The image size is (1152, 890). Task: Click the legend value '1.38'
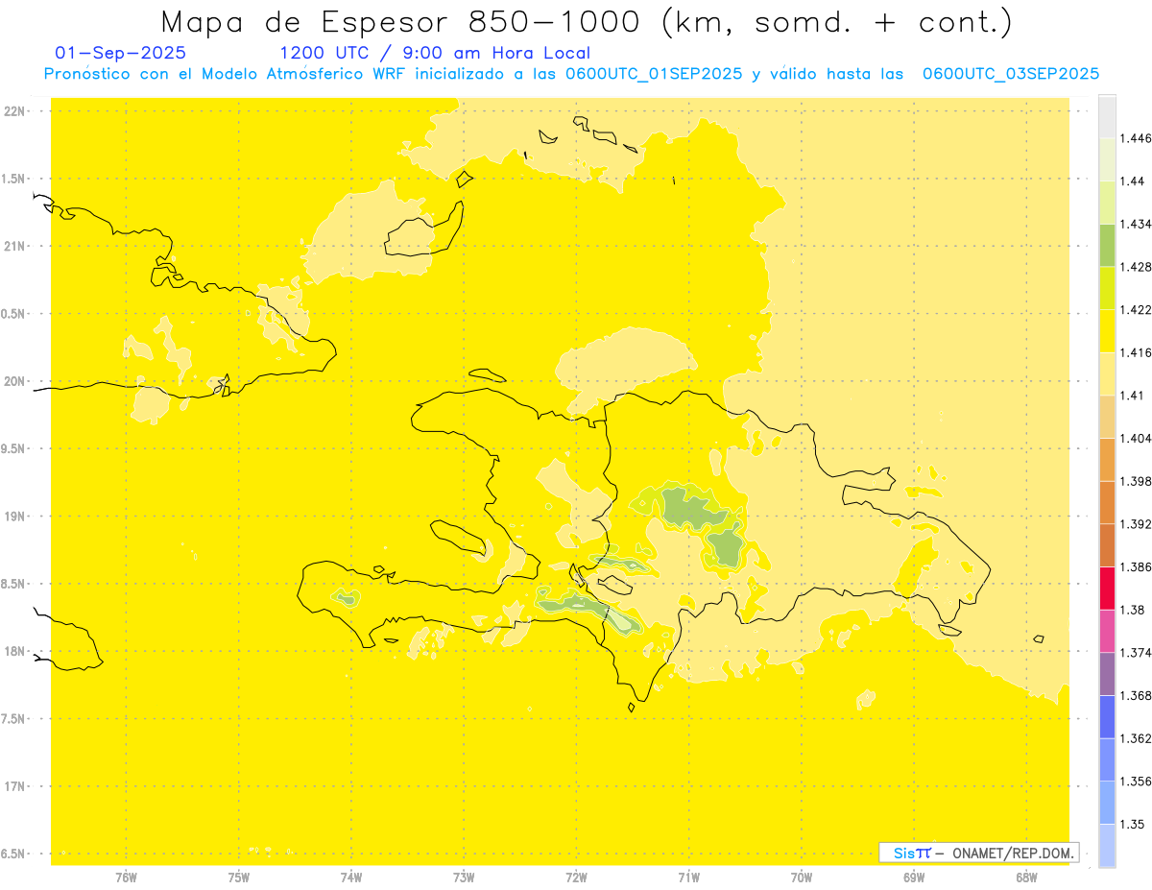pyautogui.click(x=1132, y=610)
